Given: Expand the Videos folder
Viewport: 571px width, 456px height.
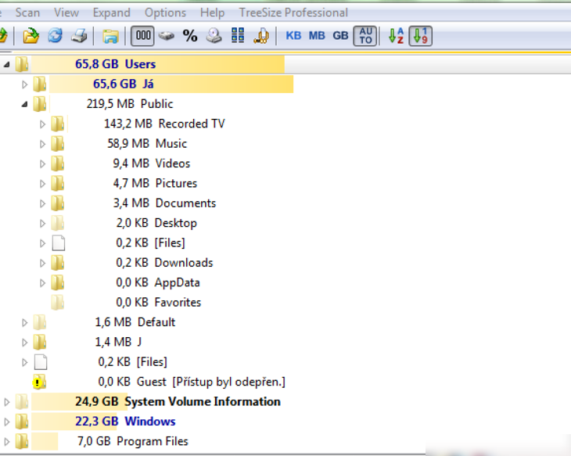Looking at the screenshot, I should point(42,164).
